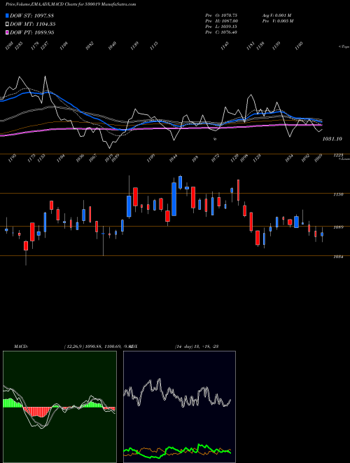Click the MACD: heading label
This screenshot has height=463, width=350.
coord(21,347)
